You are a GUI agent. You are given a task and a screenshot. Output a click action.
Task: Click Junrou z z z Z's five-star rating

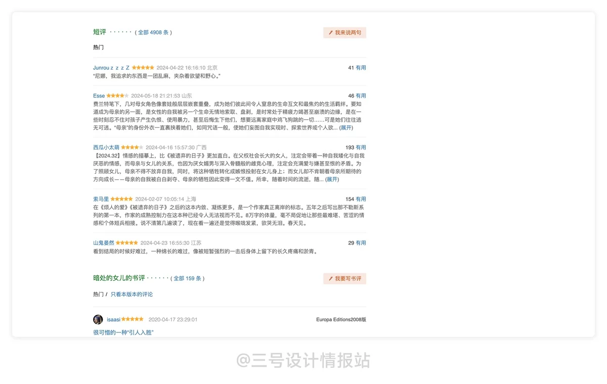(142, 67)
